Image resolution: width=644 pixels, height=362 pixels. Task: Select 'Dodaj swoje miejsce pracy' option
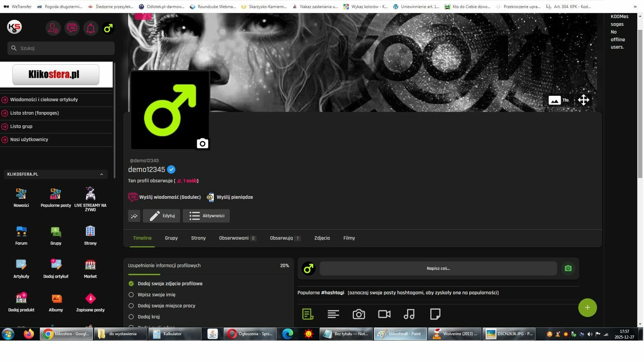(x=131, y=306)
